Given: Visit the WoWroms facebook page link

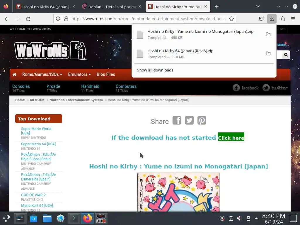Looking at the screenshot, I should (246, 88).
